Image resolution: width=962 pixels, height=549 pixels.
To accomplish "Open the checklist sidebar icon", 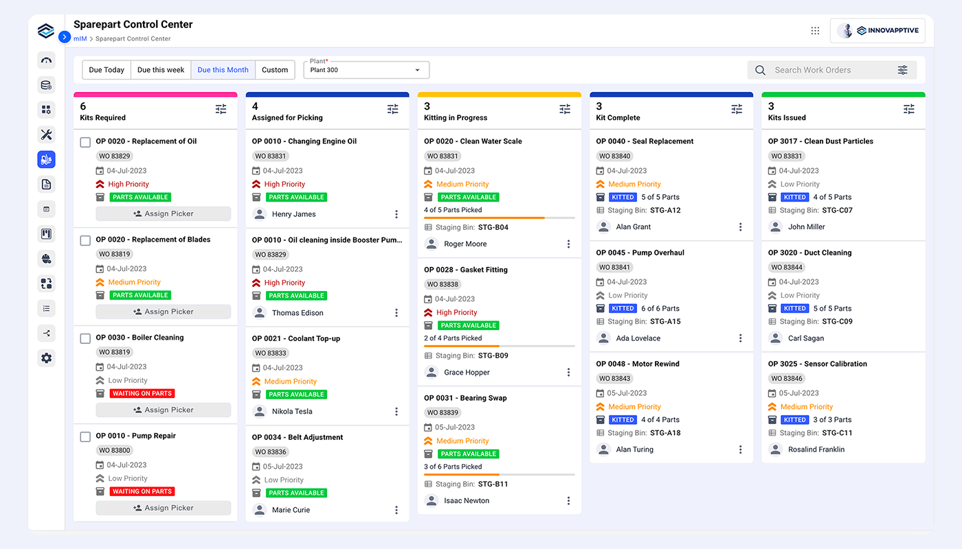I will (x=46, y=308).
